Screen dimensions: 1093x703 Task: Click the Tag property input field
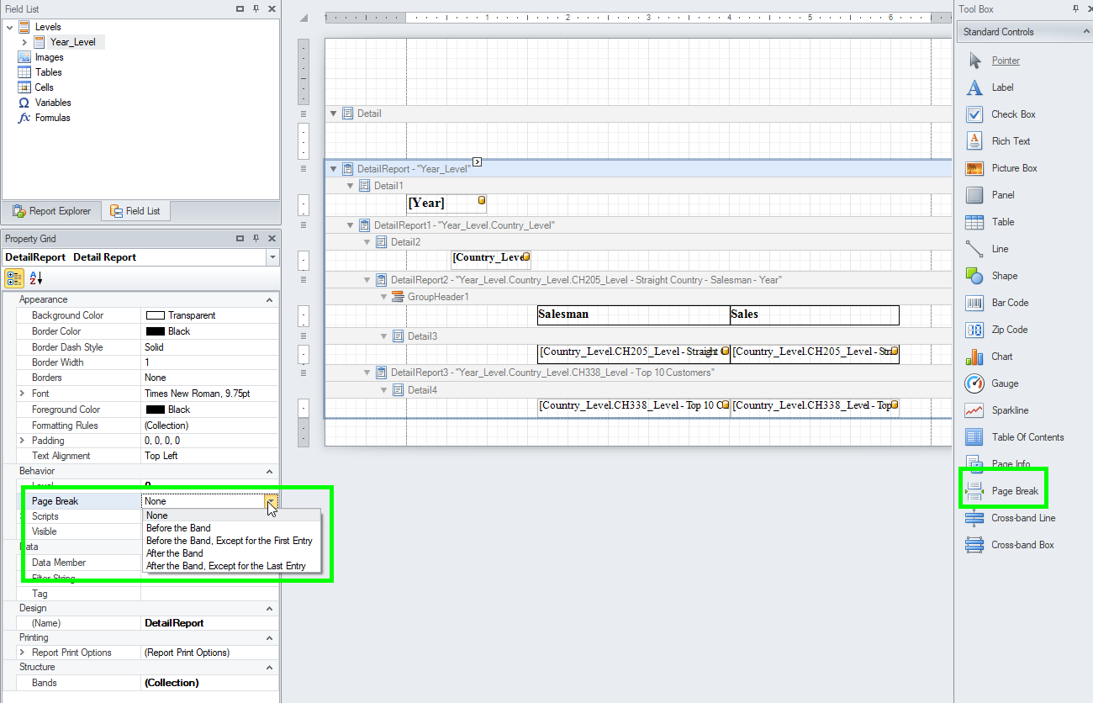click(209, 593)
